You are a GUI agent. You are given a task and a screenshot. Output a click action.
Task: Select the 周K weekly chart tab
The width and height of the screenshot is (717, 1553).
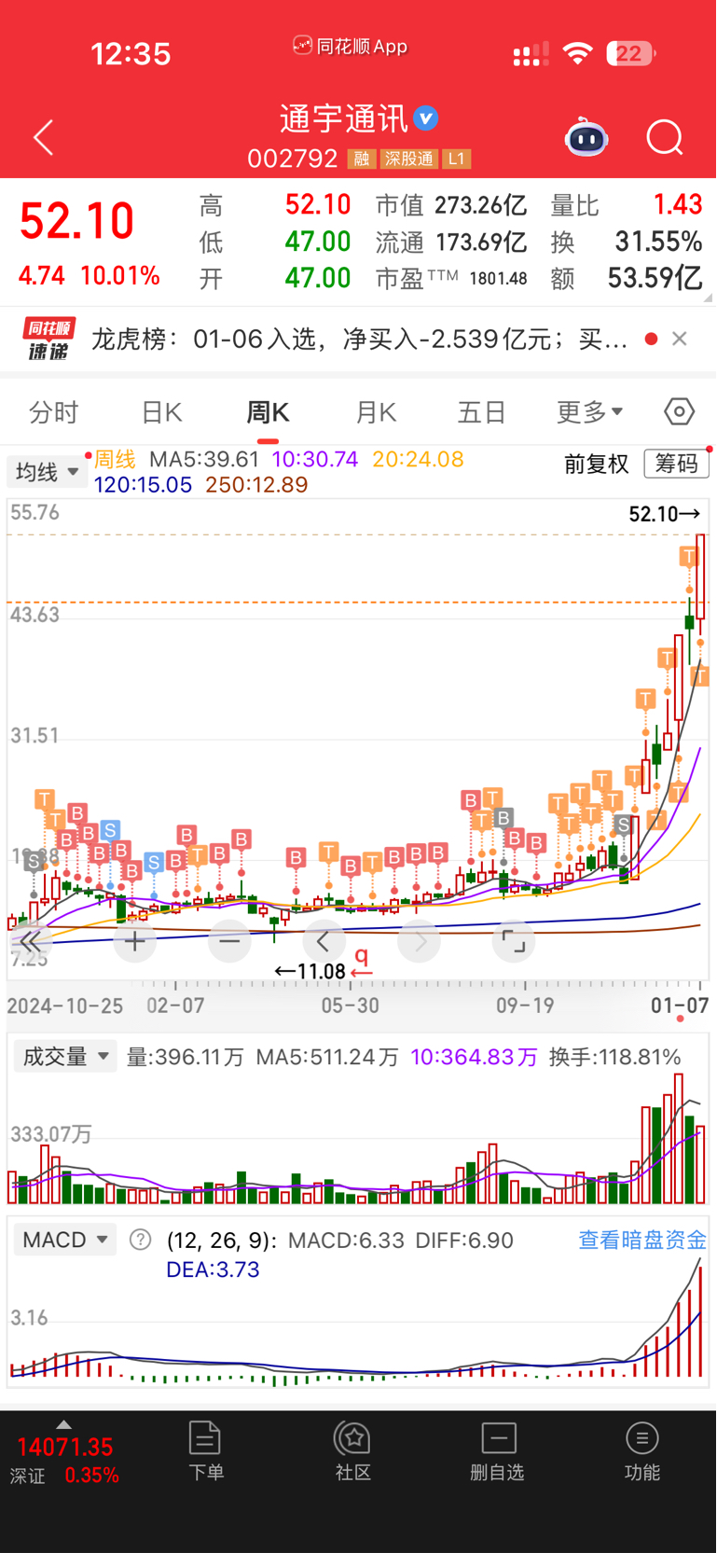[x=269, y=412]
